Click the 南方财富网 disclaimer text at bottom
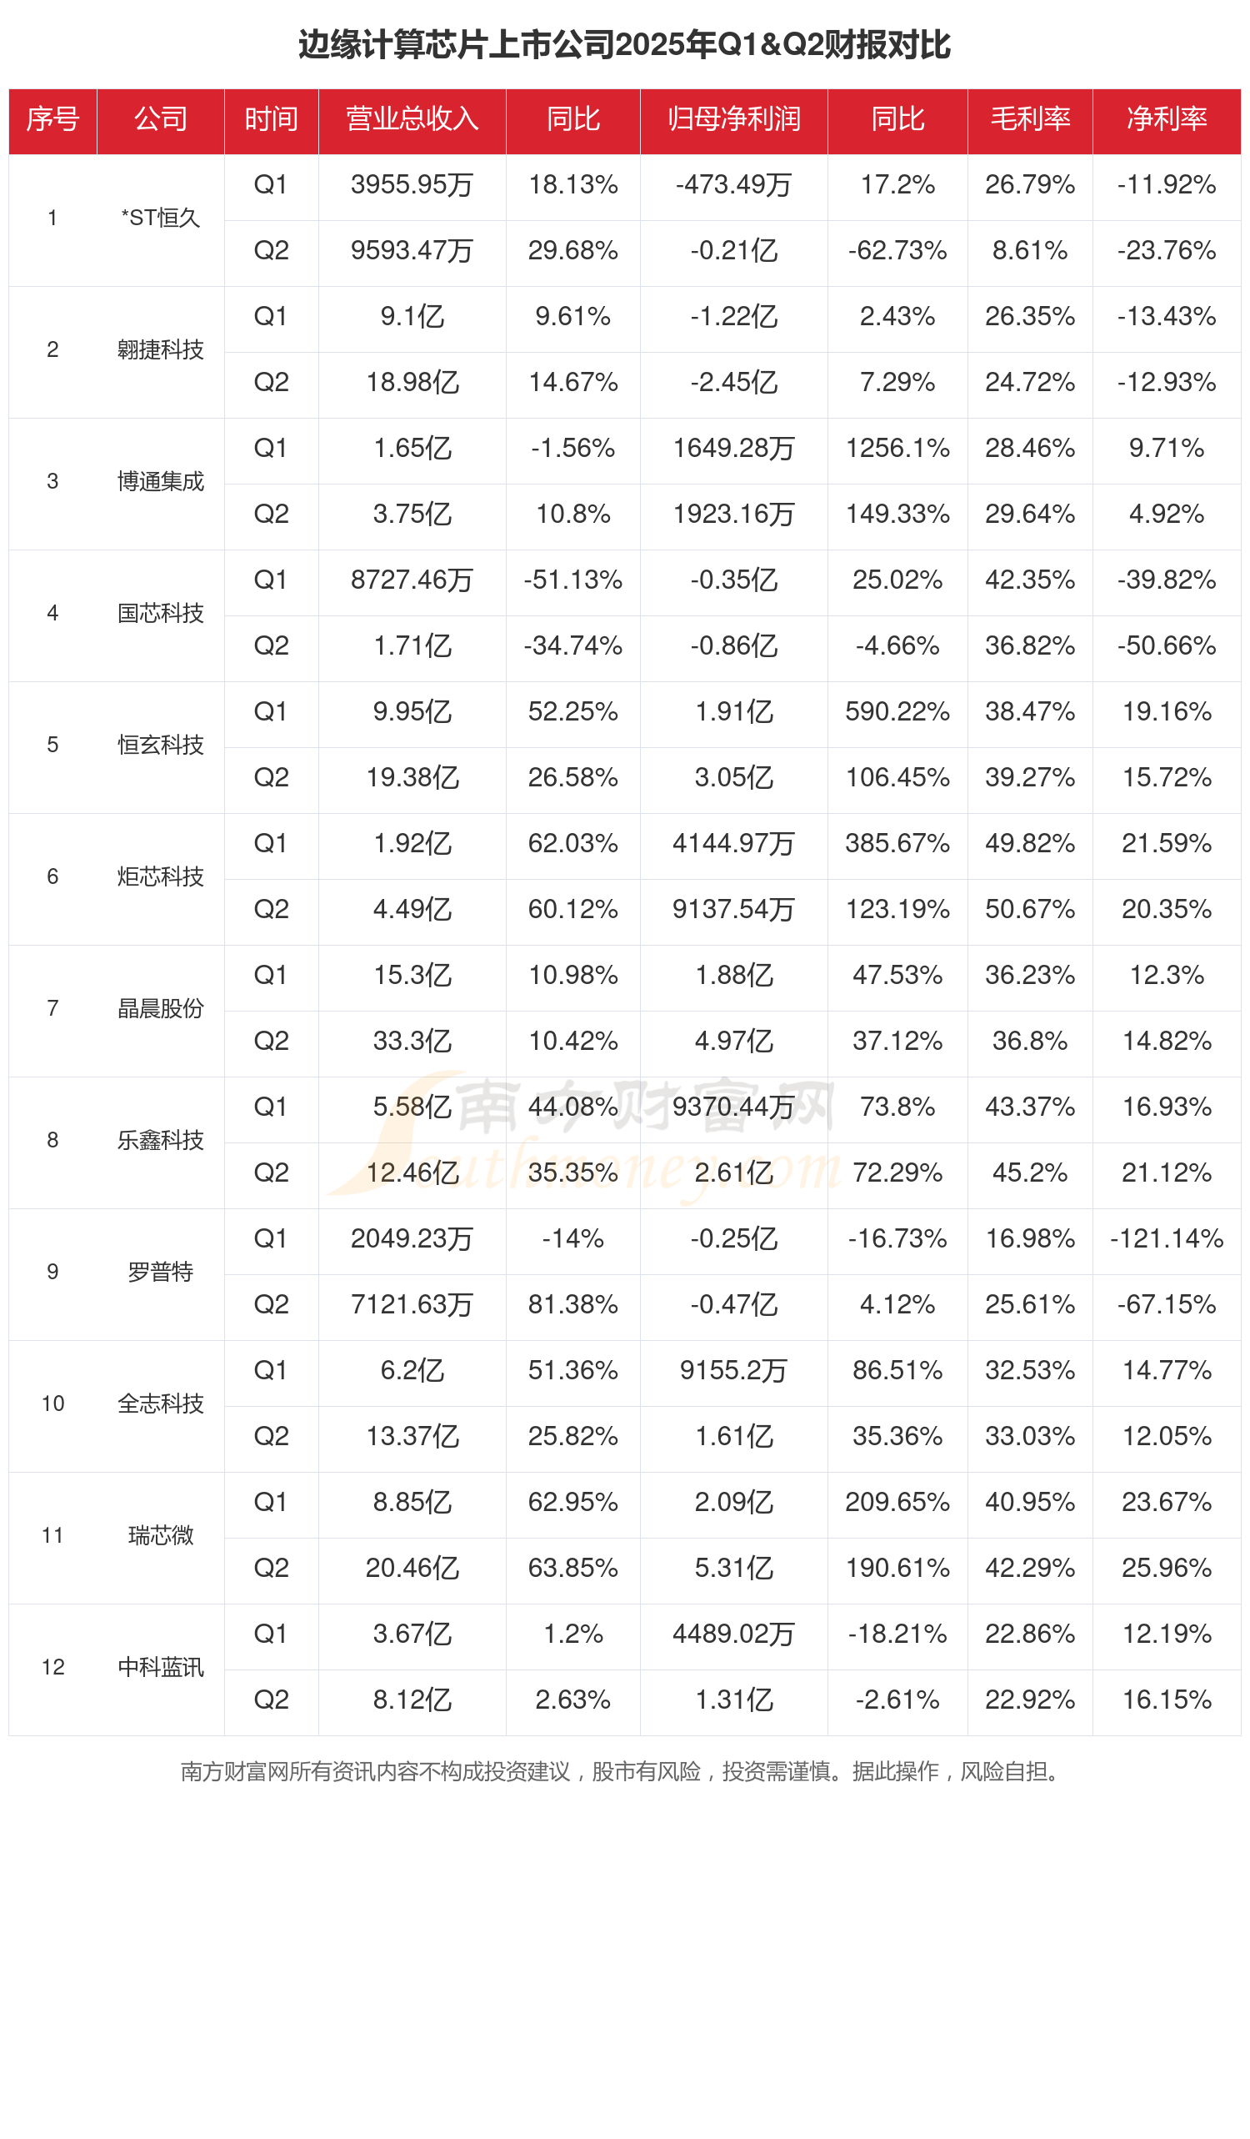Image resolution: width=1250 pixels, height=2139 pixels. coord(622,1770)
